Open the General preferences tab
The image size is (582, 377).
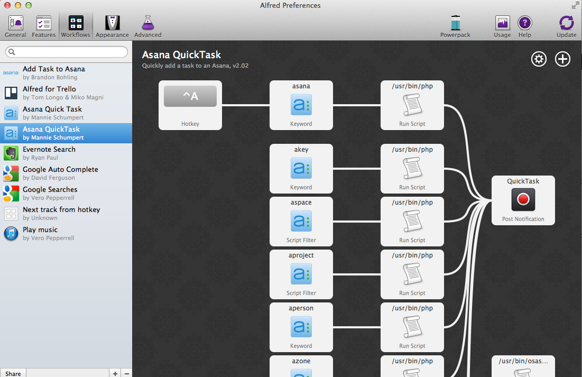coord(15,26)
